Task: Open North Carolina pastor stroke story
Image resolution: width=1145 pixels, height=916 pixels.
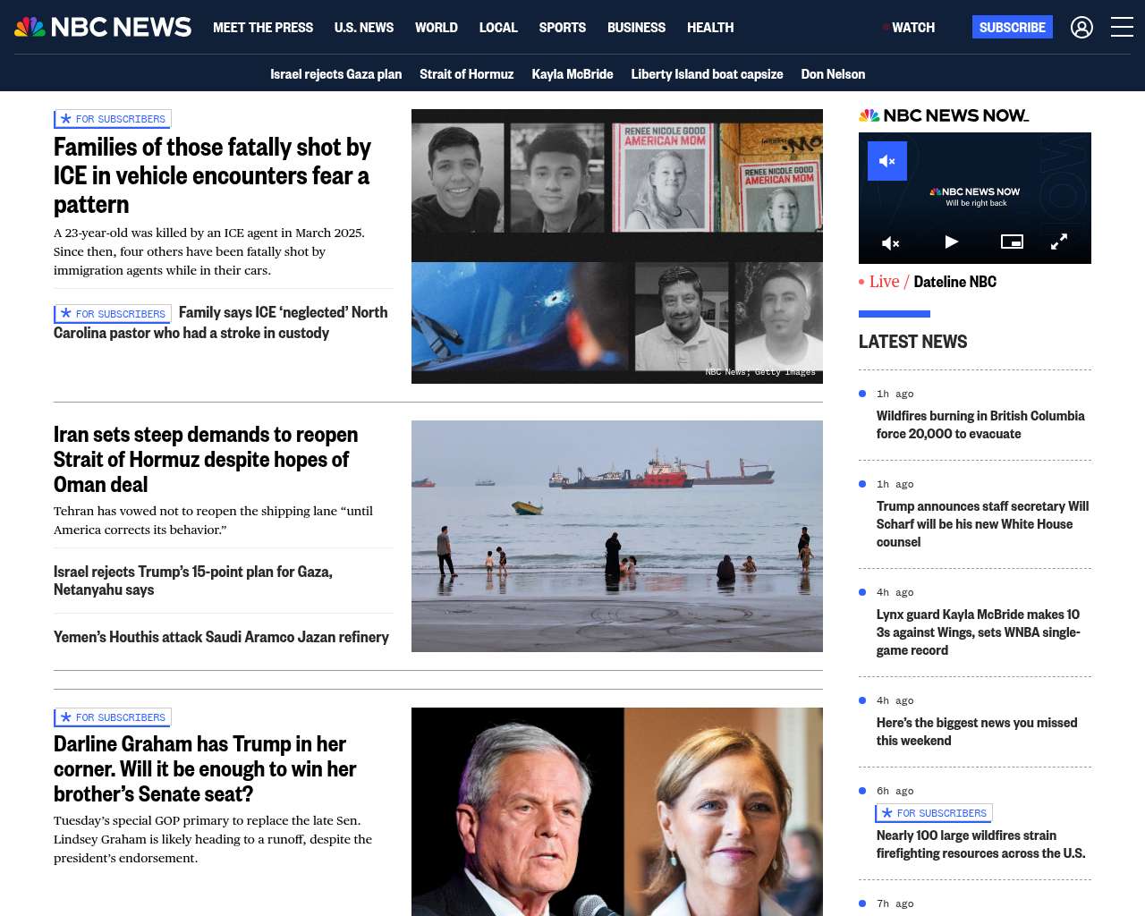Action: [221, 322]
